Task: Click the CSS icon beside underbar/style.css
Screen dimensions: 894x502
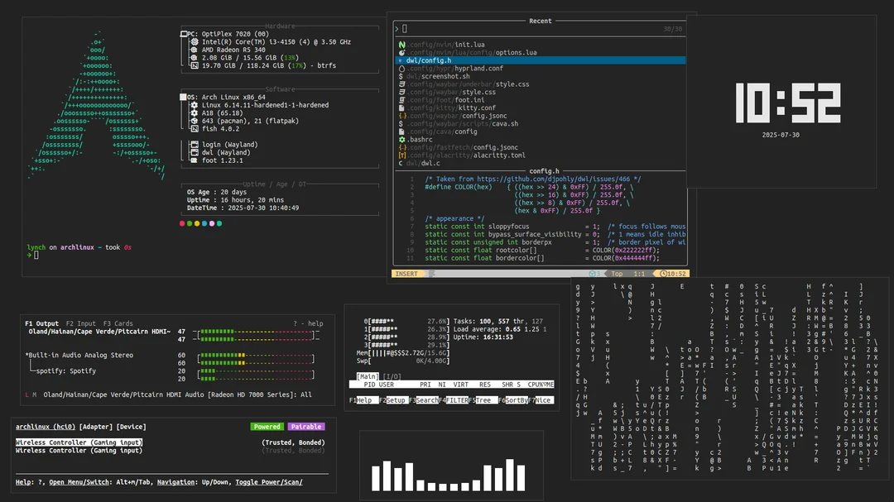Action: click(401, 84)
